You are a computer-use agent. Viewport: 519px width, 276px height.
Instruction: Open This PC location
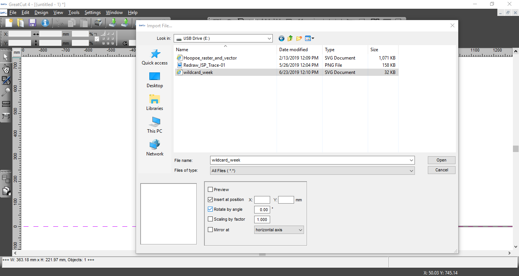tap(155, 125)
